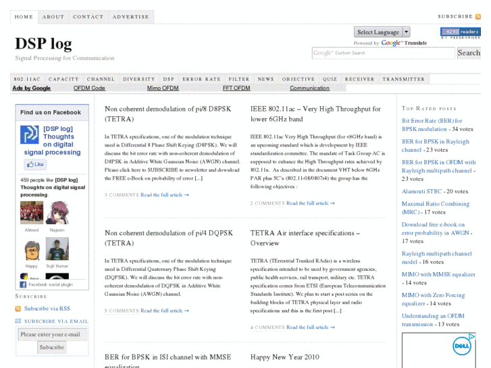This screenshot has height=368, width=491.
Task: Open the RECEIVER category
Action: coord(360,79)
